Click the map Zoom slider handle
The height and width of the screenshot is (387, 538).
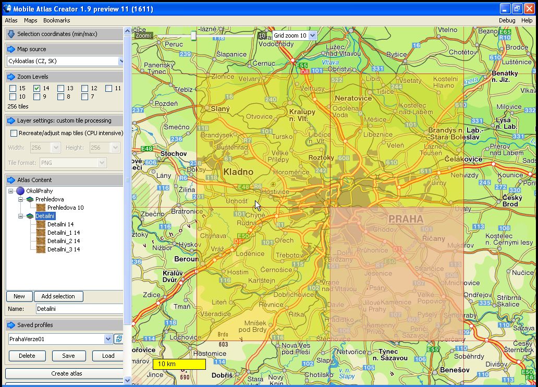click(x=194, y=35)
